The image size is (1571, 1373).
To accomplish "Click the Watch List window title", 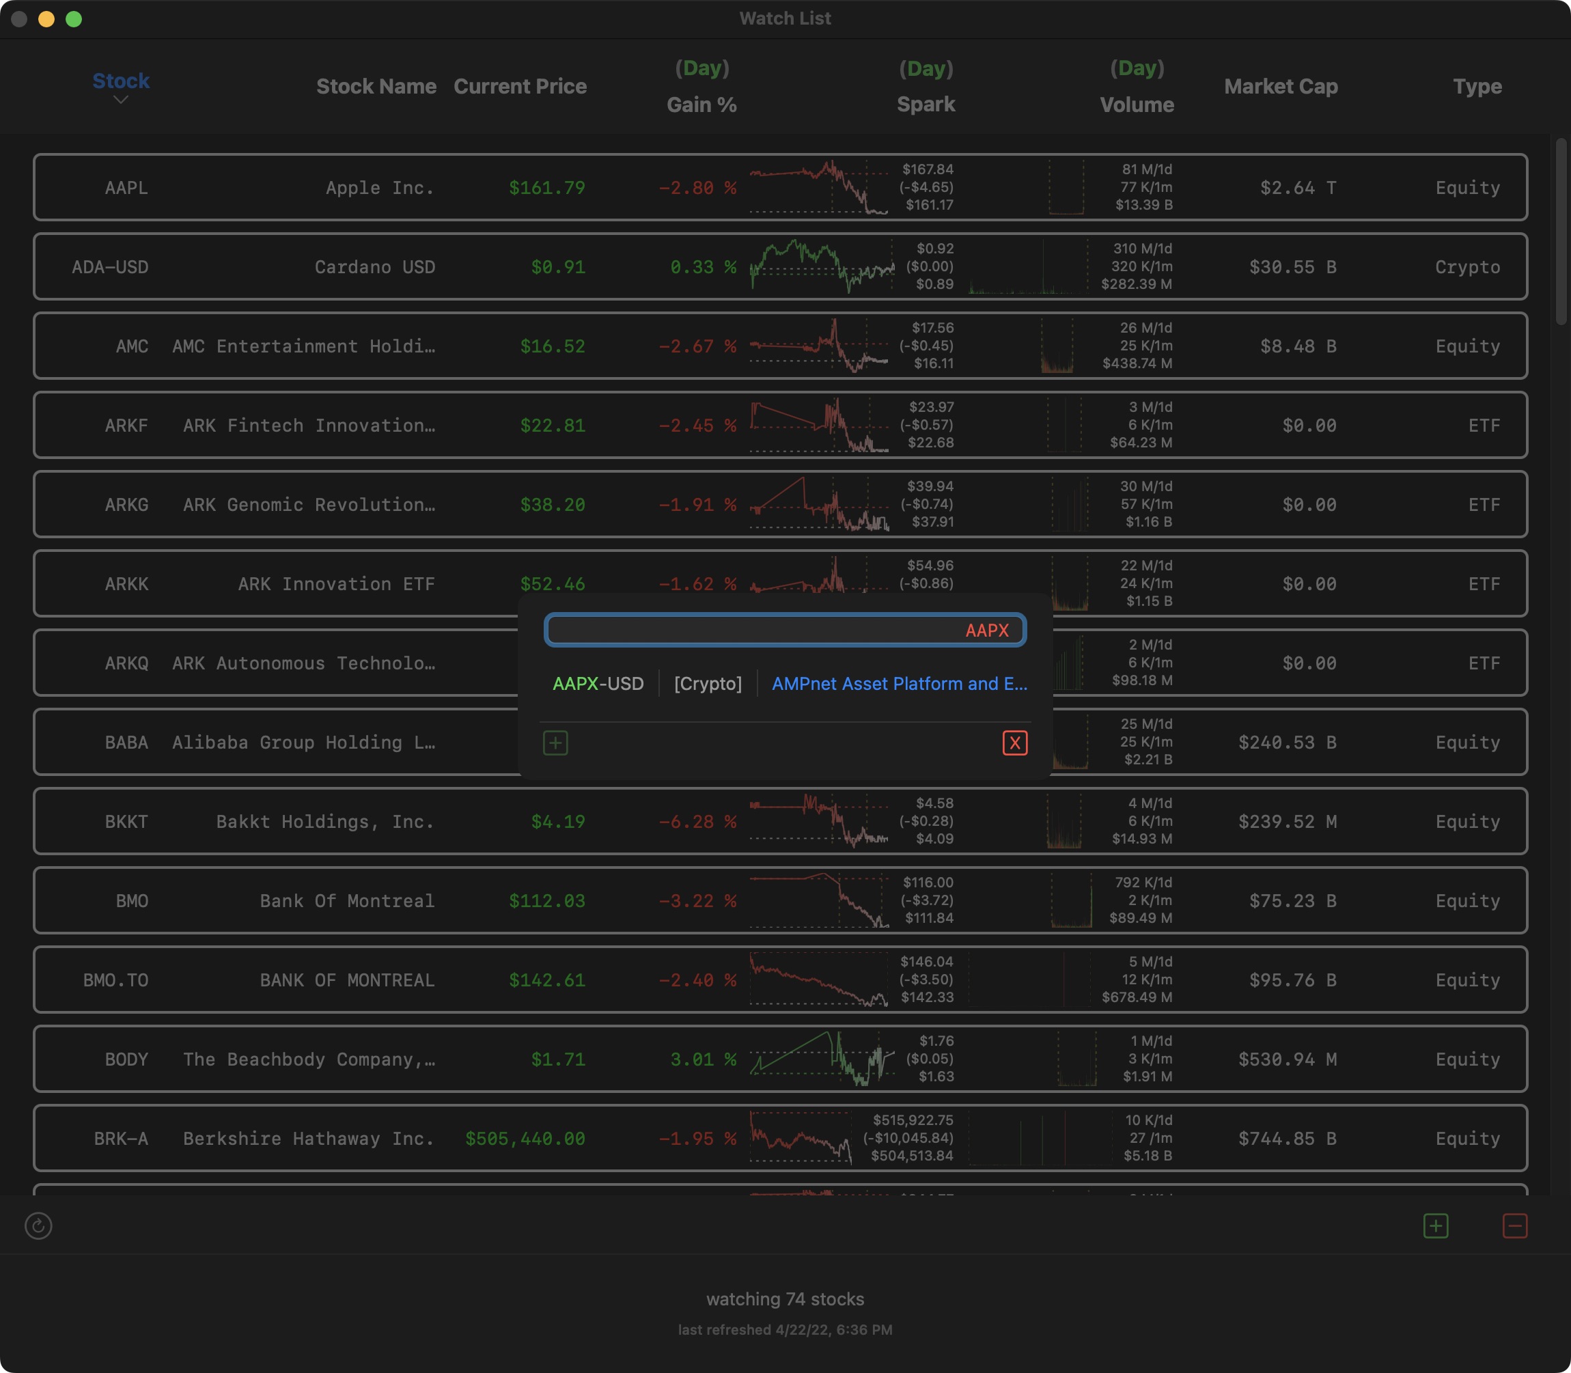I will 785,18.
